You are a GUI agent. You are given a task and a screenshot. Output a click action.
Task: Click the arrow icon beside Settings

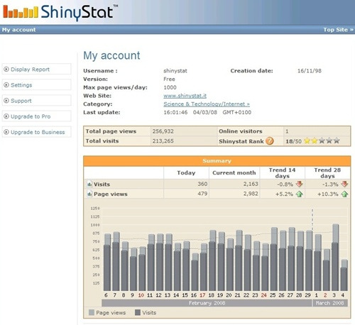point(6,84)
